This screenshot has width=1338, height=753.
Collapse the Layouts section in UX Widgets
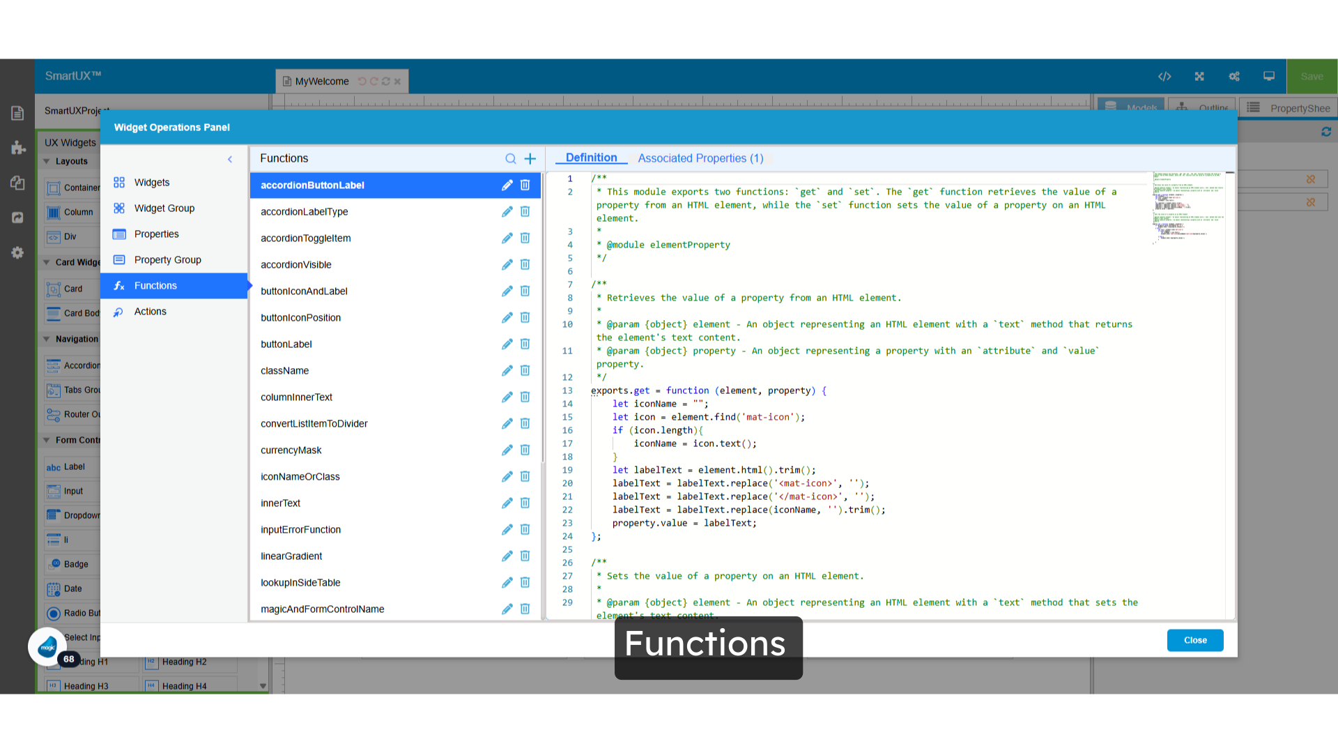(x=46, y=161)
